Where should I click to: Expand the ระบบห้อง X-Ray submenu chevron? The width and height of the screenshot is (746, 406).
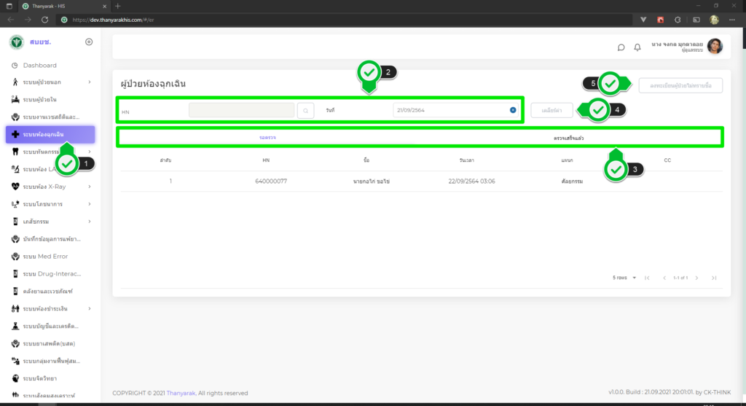point(89,187)
